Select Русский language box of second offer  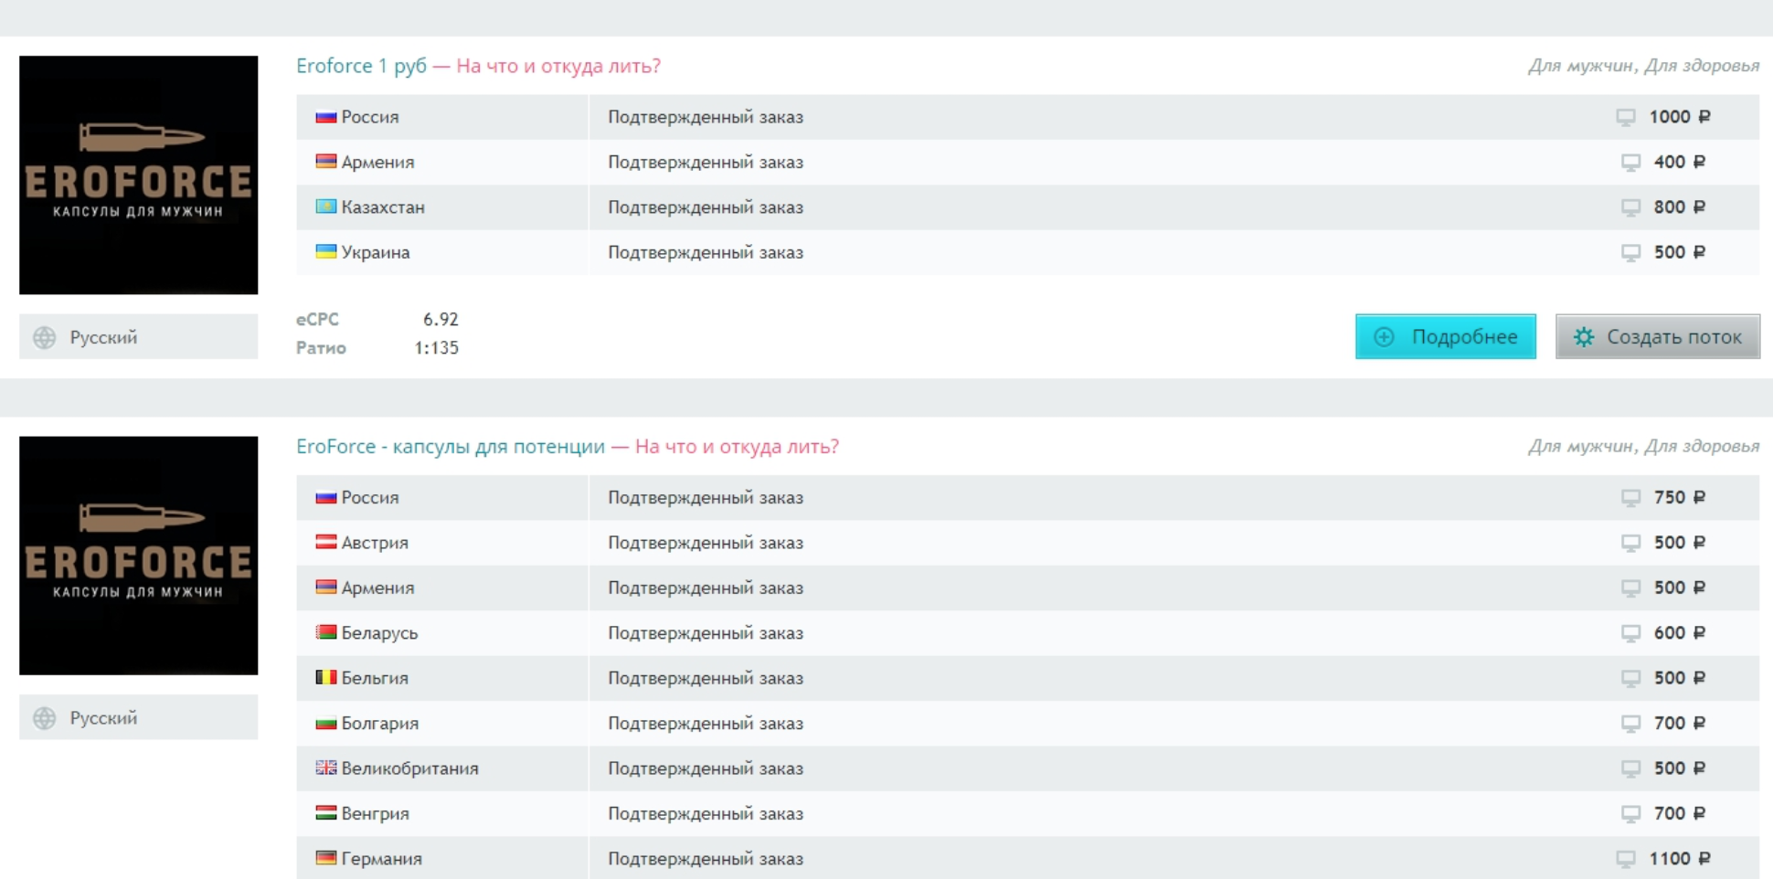pos(139,717)
